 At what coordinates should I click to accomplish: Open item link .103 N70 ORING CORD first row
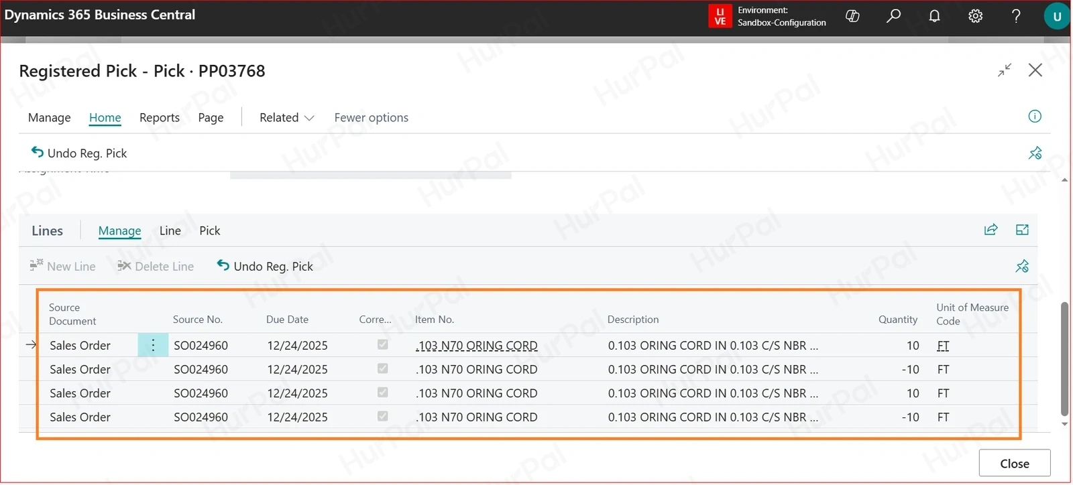point(477,346)
